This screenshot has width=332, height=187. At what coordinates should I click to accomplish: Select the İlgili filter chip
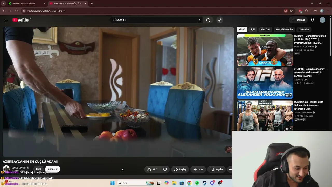click(253, 30)
